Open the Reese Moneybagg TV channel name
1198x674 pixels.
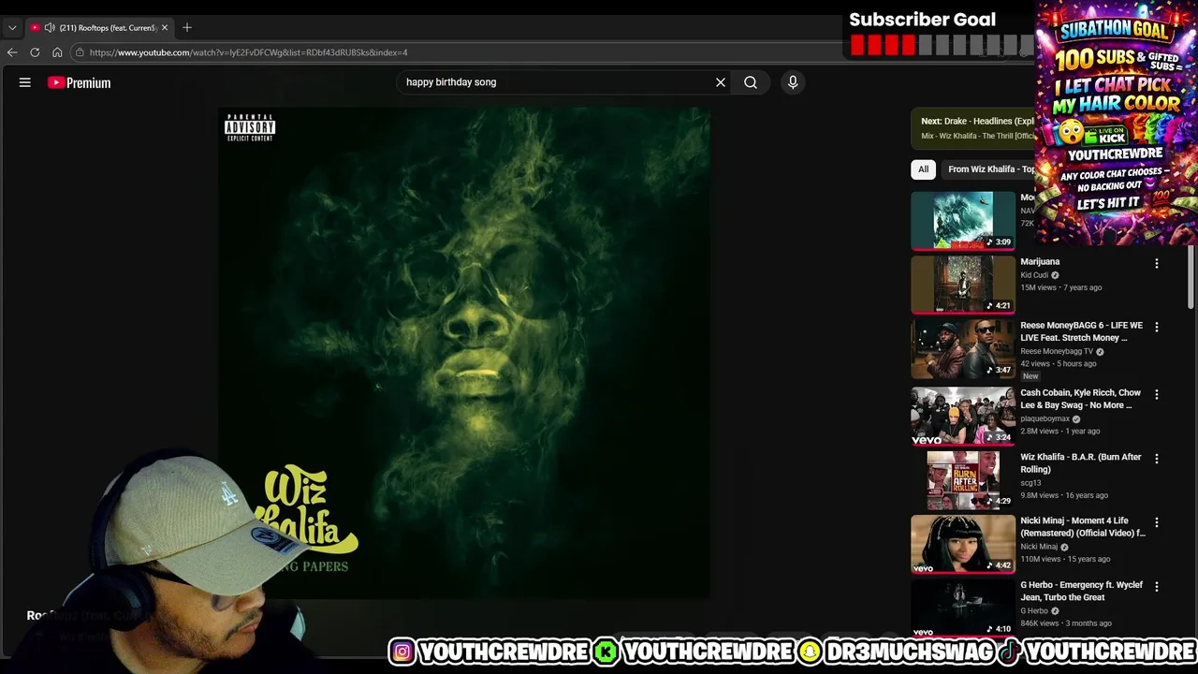coord(1057,351)
